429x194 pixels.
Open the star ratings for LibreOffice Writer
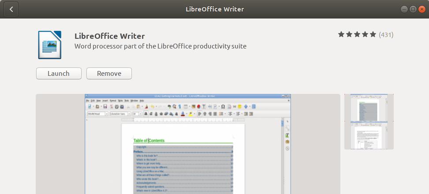[x=357, y=34]
